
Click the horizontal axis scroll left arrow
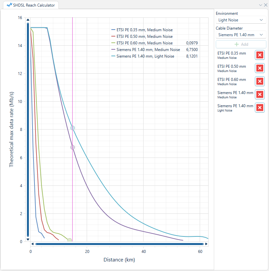point(32,244)
